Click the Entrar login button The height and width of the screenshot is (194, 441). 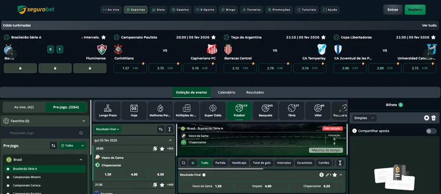coord(393,10)
